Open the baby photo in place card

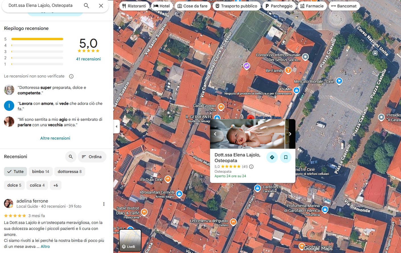click(247, 134)
